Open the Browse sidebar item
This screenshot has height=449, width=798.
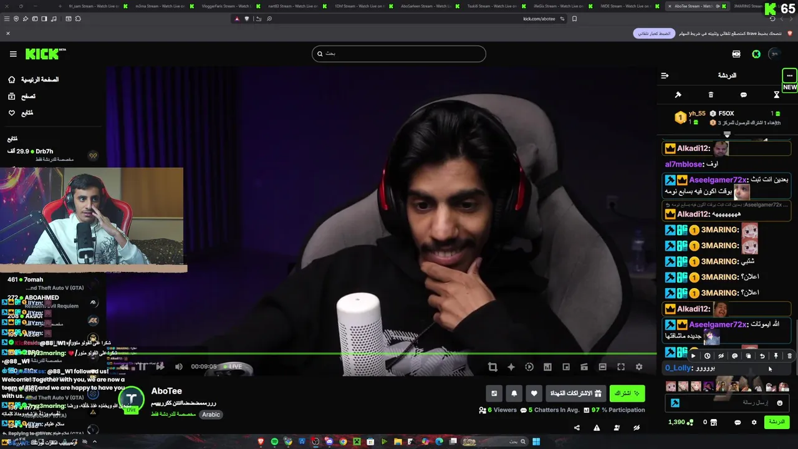[x=22, y=97]
